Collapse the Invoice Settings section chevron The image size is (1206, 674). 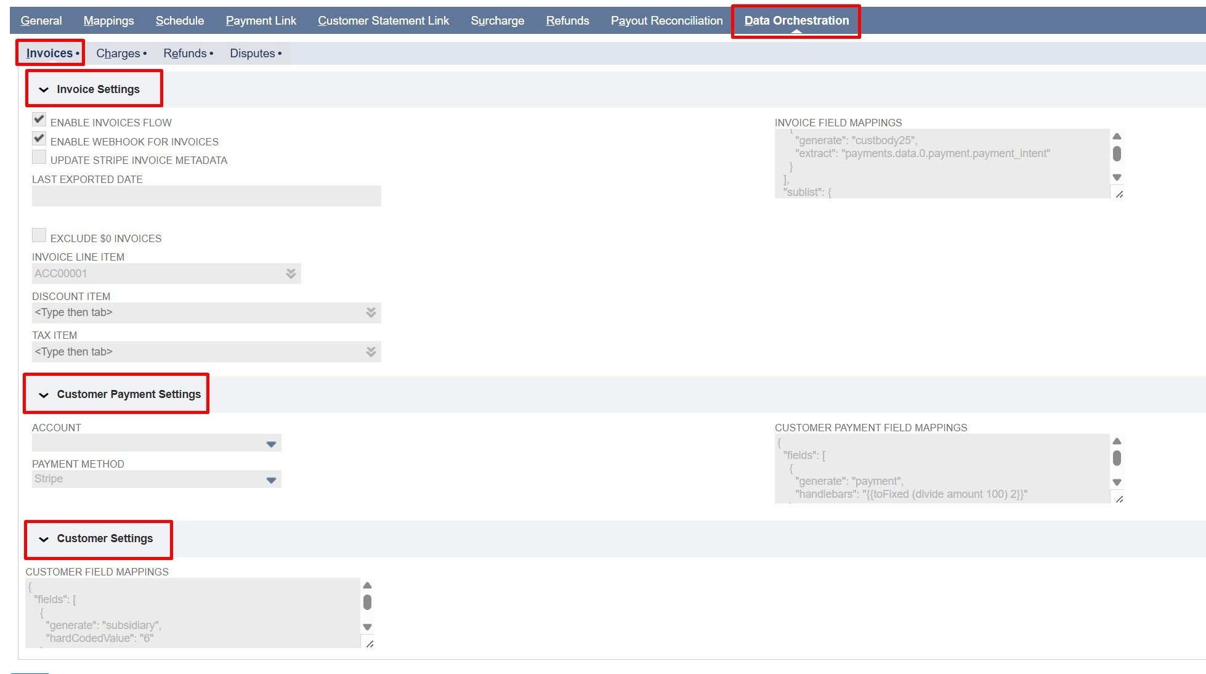[x=44, y=90]
